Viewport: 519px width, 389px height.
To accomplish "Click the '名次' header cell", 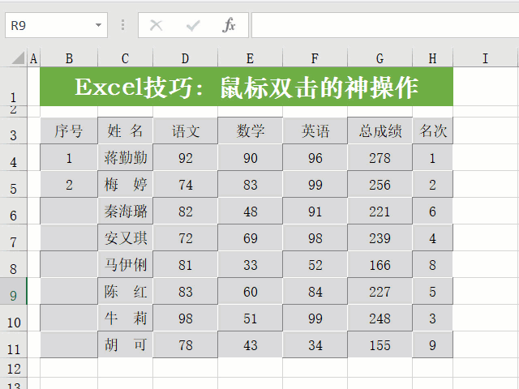I will click(432, 130).
